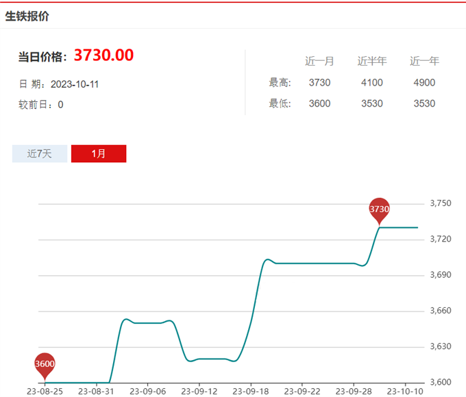Click the 23-09-28 x-axis label
Screen dimensions: 466x397
coord(354,392)
